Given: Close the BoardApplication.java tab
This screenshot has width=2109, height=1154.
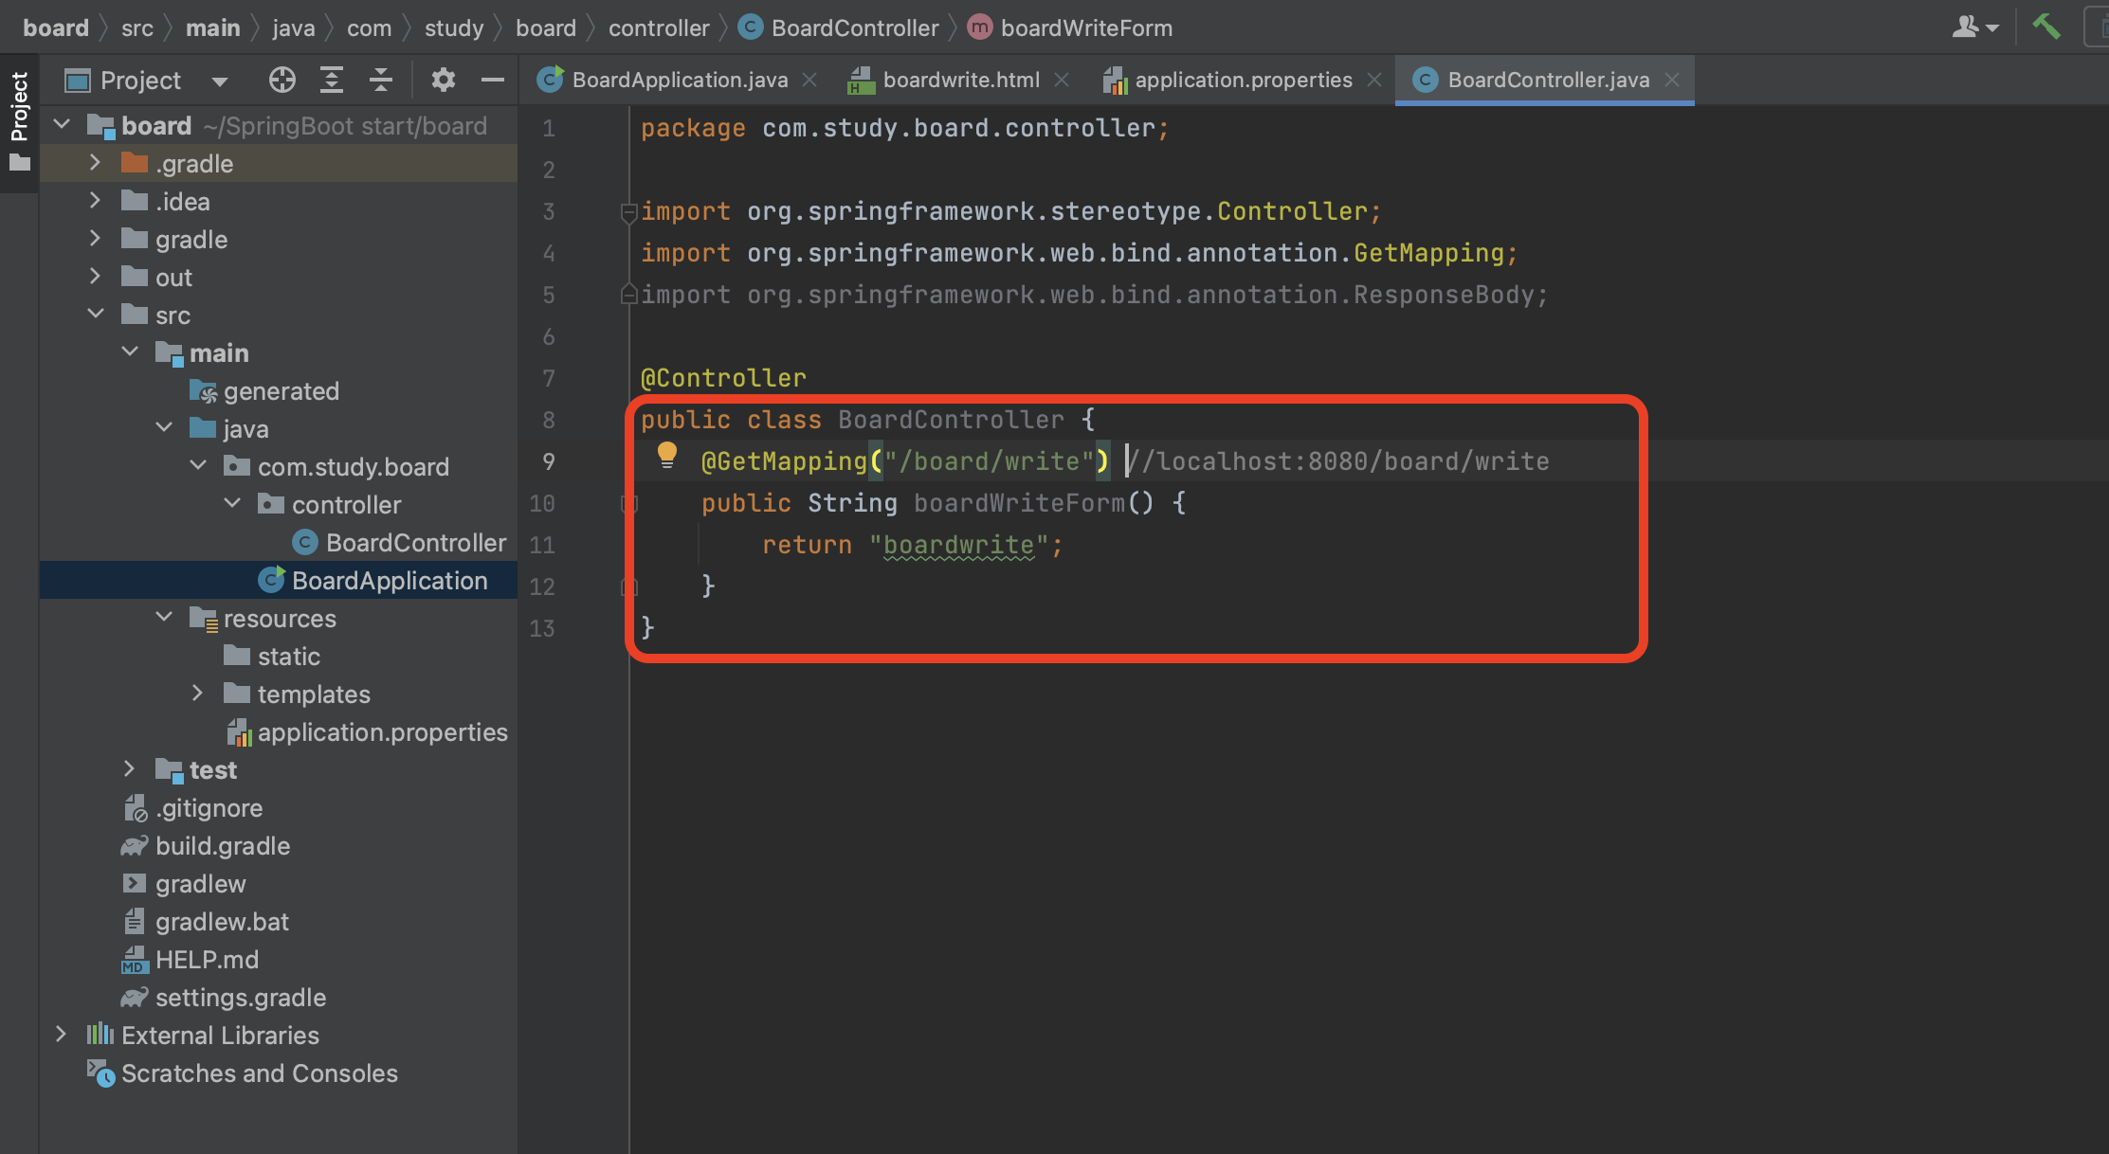Looking at the screenshot, I should [809, 81].
